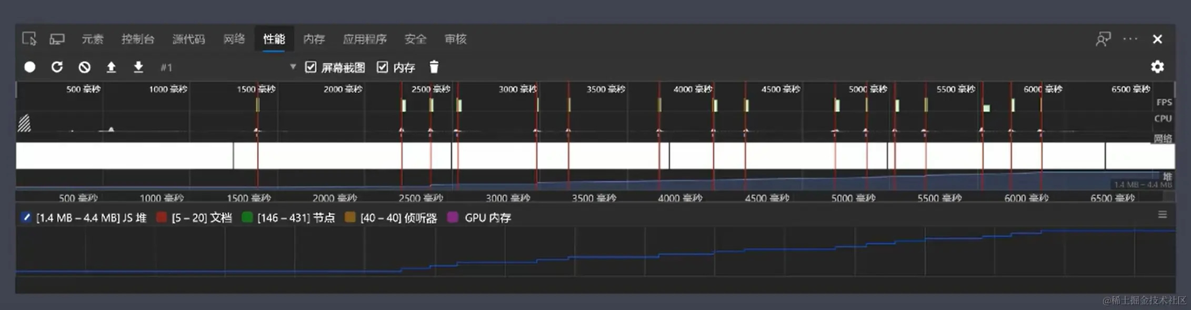Switch to the 内存 tab in the tab bar
Viewport: 1191px width, 310px height.
click(314, 39)
